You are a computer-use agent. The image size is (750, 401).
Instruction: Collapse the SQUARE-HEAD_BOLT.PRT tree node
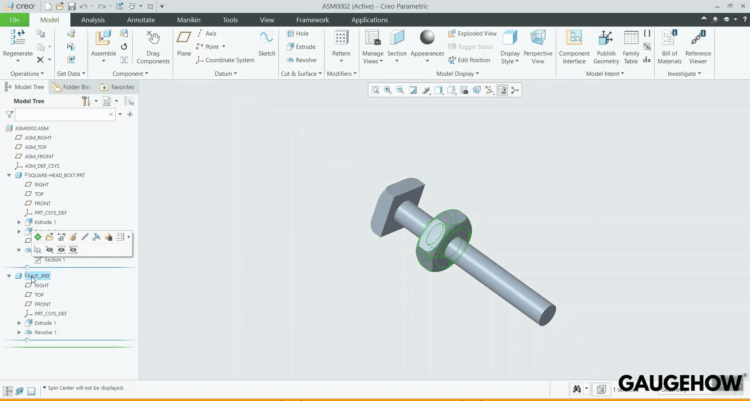9,175
